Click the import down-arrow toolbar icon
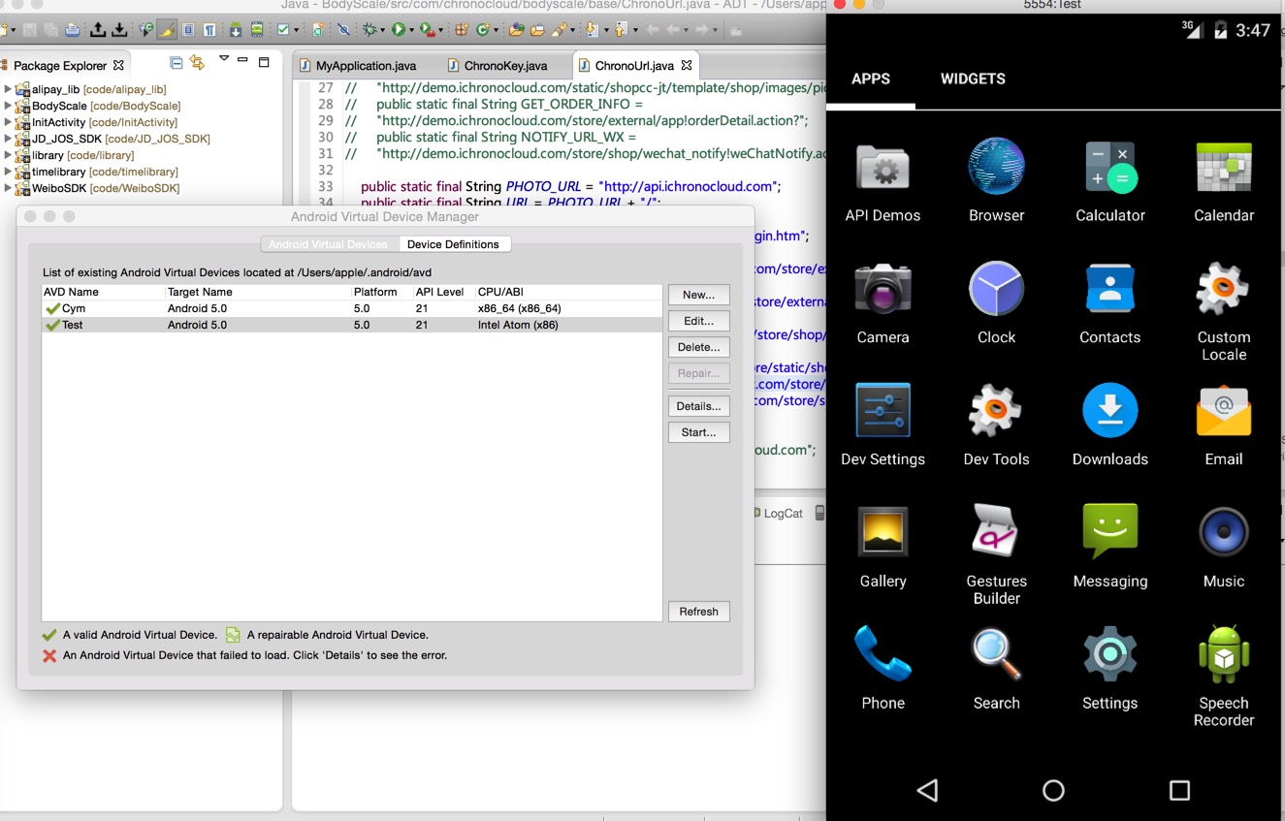1285x821 pixels. (x=119, y=30)
